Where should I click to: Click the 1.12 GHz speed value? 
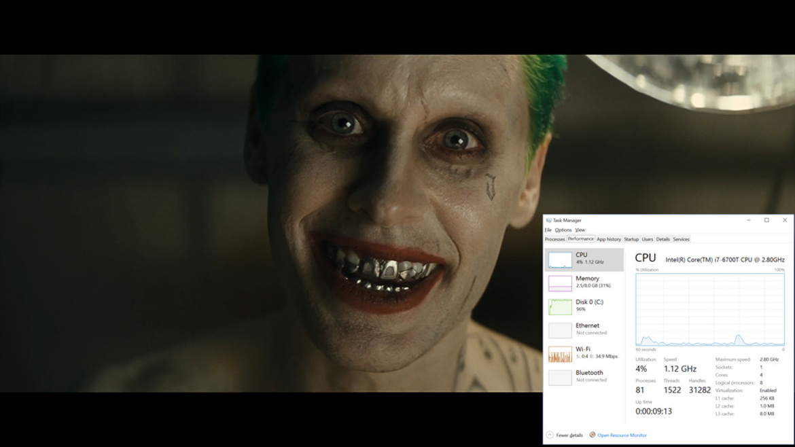point(680,369)
